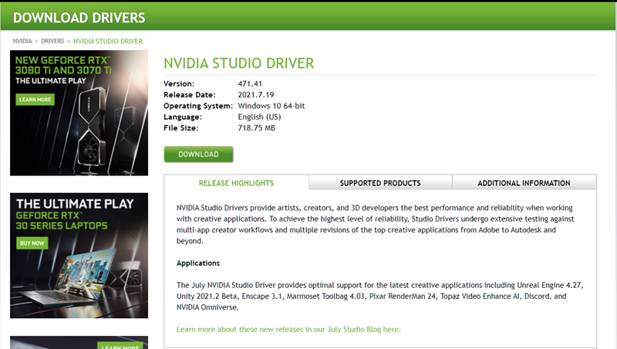Screen dimensions: 617x349
Task: Click BUY NOW on RTX laptops ad
Action: (32, 243)
